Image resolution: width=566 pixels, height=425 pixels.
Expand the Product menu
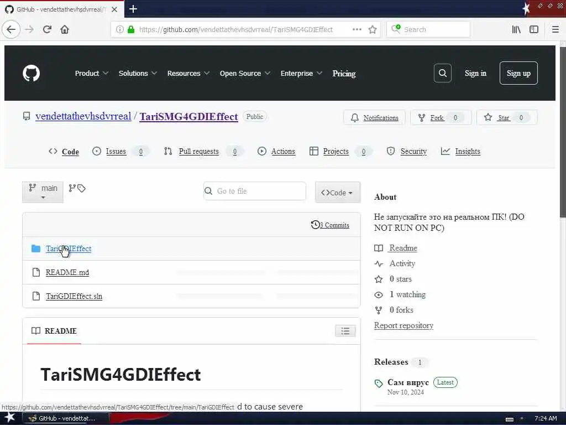point(92,74)
